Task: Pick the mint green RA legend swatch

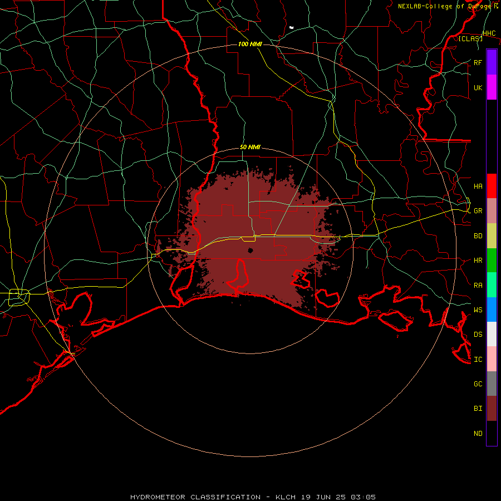Action: click(x=492, y=285)
